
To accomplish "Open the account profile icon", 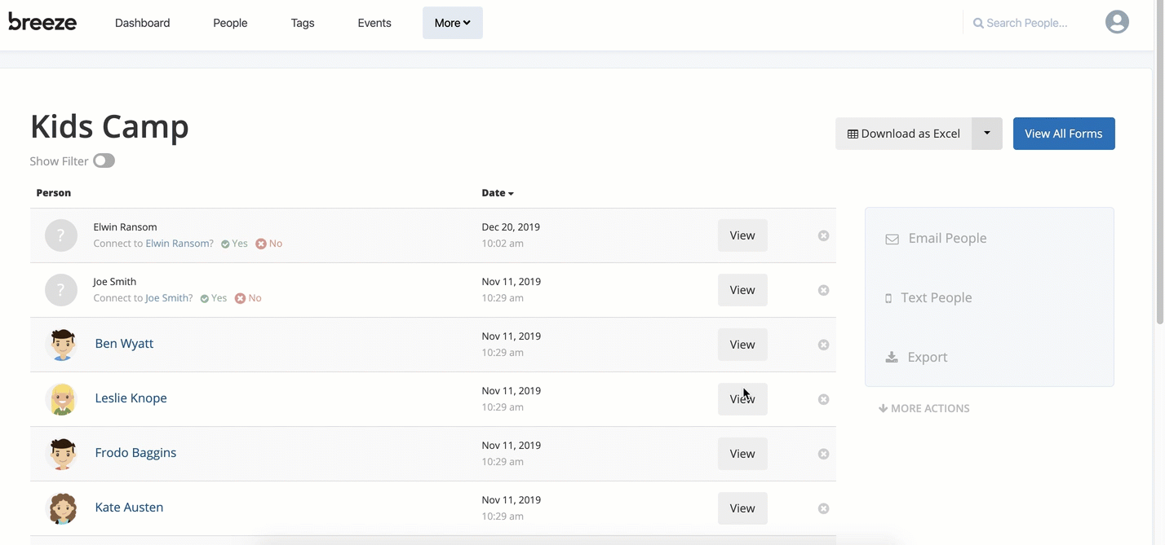I will click(1117, 22).
